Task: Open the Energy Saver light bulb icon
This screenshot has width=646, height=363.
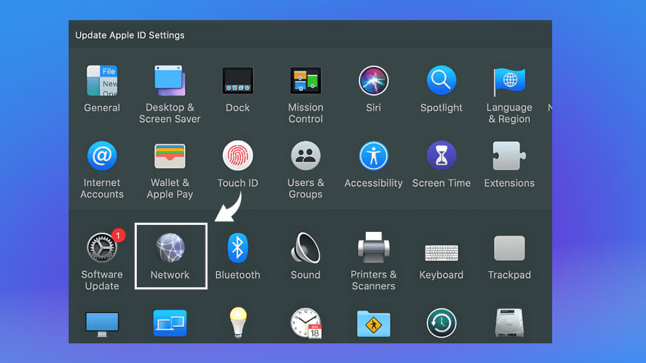Action: [x=238, y=323]
